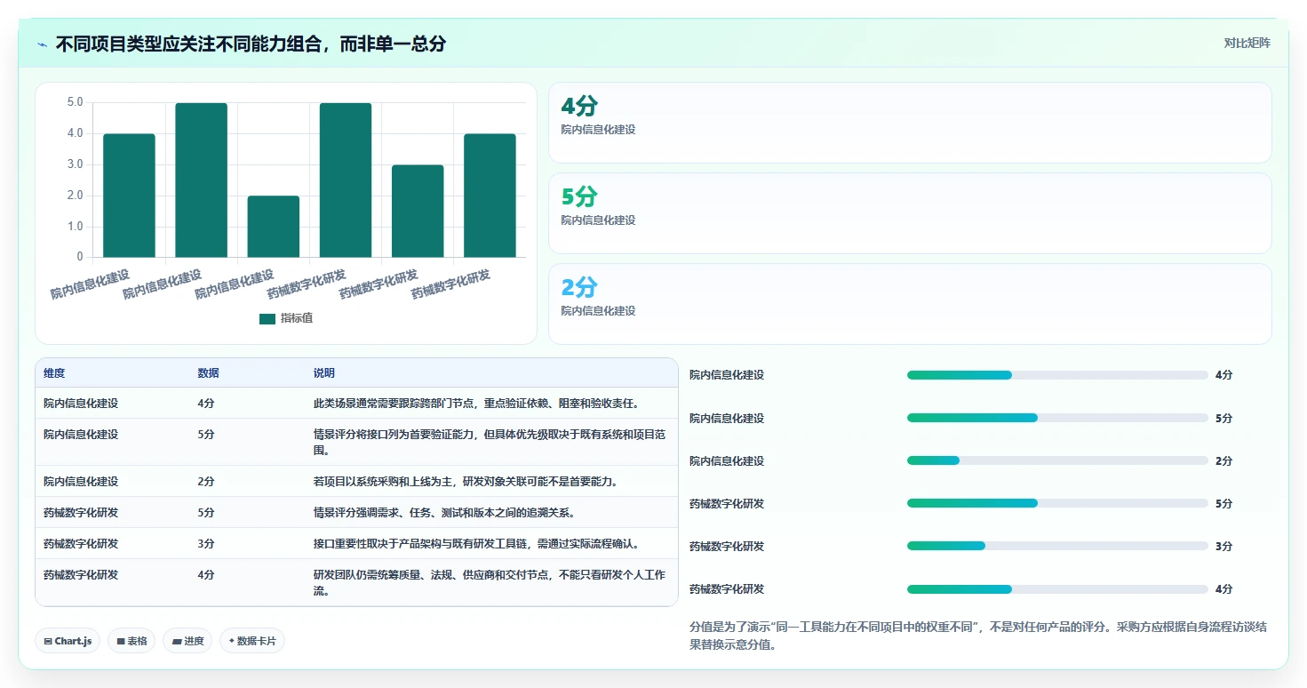Viewport: 1307px width, 688px height.
Task: Click the 对比矩阵 label in the header
Action: [x=1247, y=43]
